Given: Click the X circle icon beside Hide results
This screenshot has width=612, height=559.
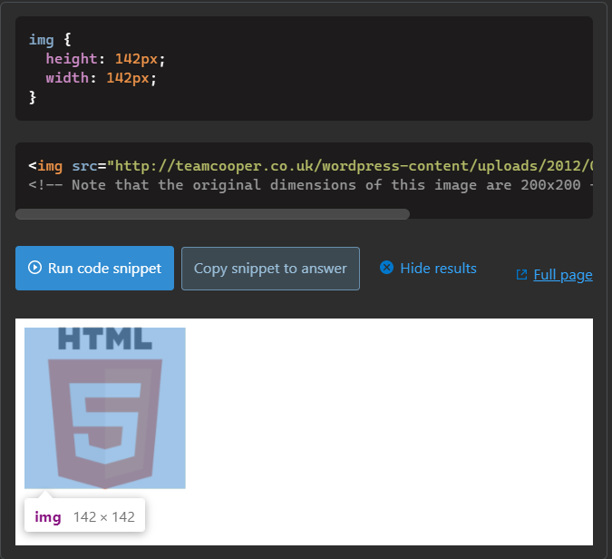Looking at the screenshot, I should click(x=387, y=268).
